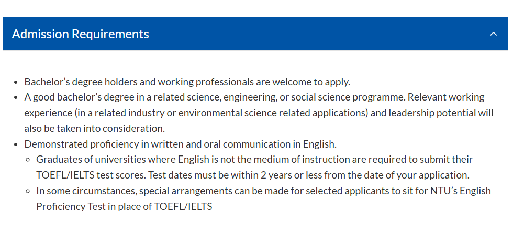Click the "Graduates of universities where English" line
The width and height of the screenshot is (513, 245).
pos(254,160)
